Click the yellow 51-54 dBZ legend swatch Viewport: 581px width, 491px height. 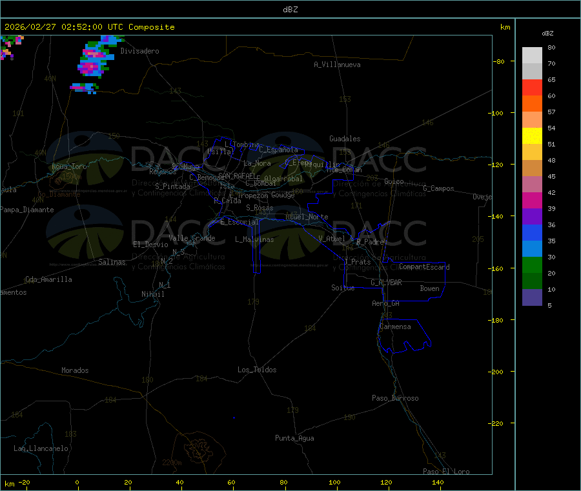pyautogui.click(x=532, y=136)
